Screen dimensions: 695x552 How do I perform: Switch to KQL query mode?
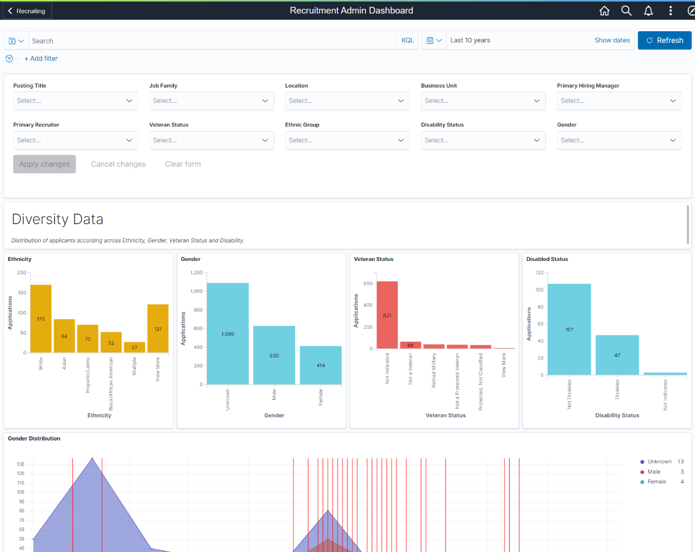(407, 40)
